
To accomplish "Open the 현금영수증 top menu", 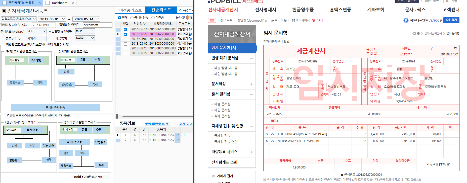I will [303, 10].
